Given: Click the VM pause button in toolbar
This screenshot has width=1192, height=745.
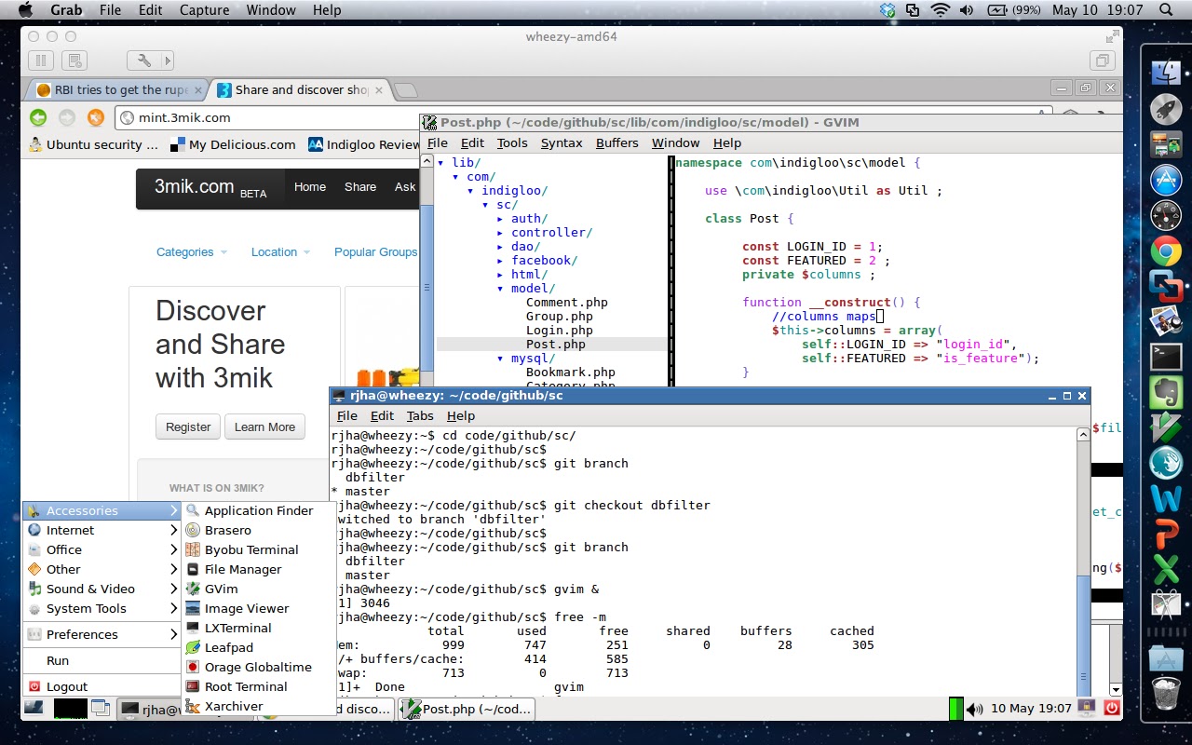Looking at the screenshot, I should 40,61.
